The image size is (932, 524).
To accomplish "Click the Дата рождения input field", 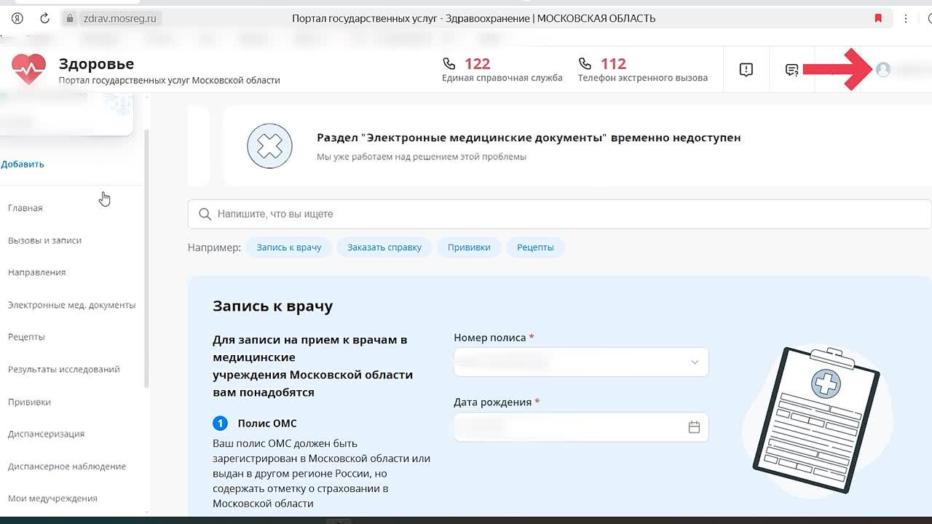I will 568,427.
